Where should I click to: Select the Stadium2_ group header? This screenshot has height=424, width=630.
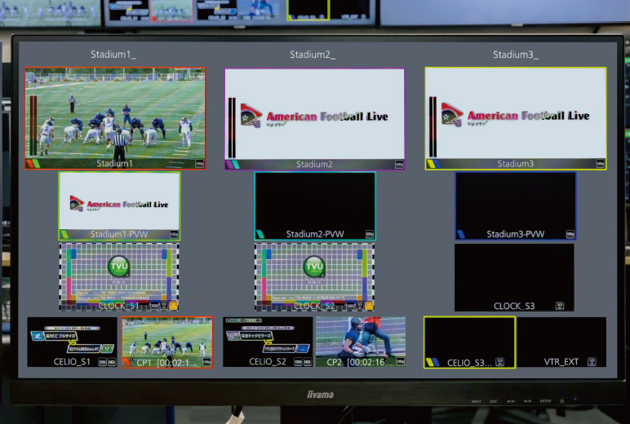313,55
